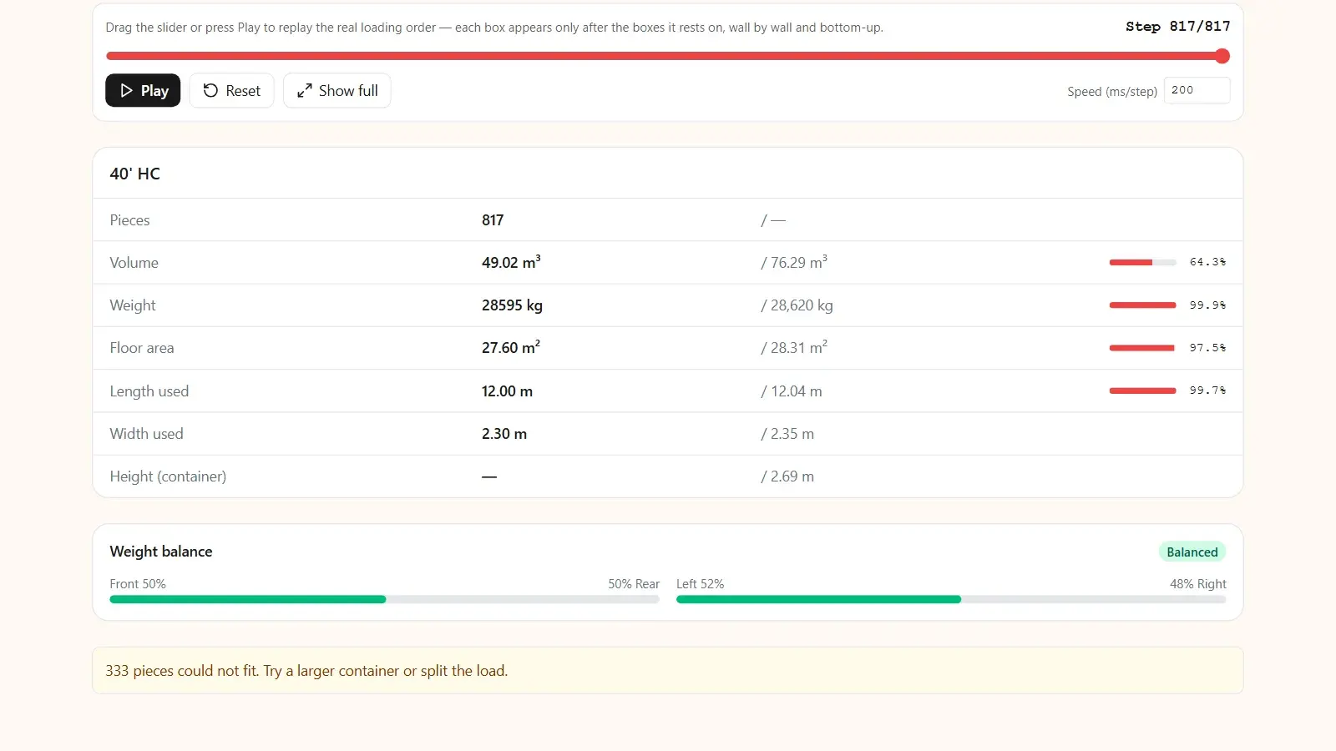Click the Pieces value 817
The width and height of the screenshot is (1336, 751).
coord(493,220)
